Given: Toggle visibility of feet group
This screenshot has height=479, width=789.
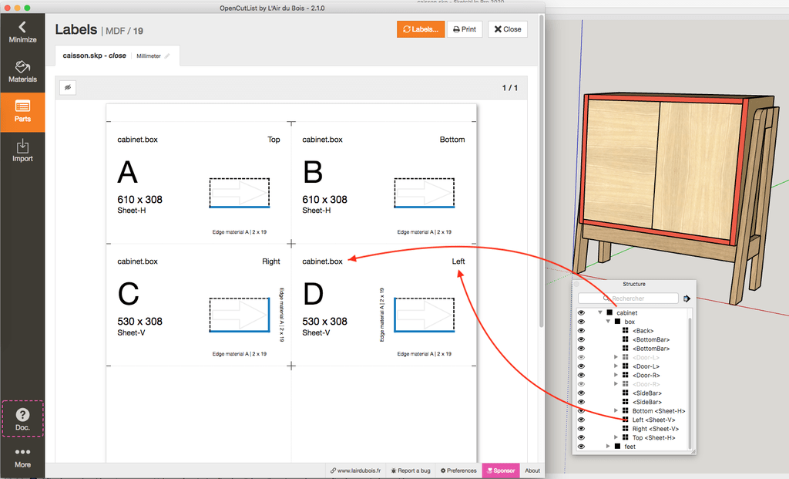Looking at the screenshot, I should point(581,447).
